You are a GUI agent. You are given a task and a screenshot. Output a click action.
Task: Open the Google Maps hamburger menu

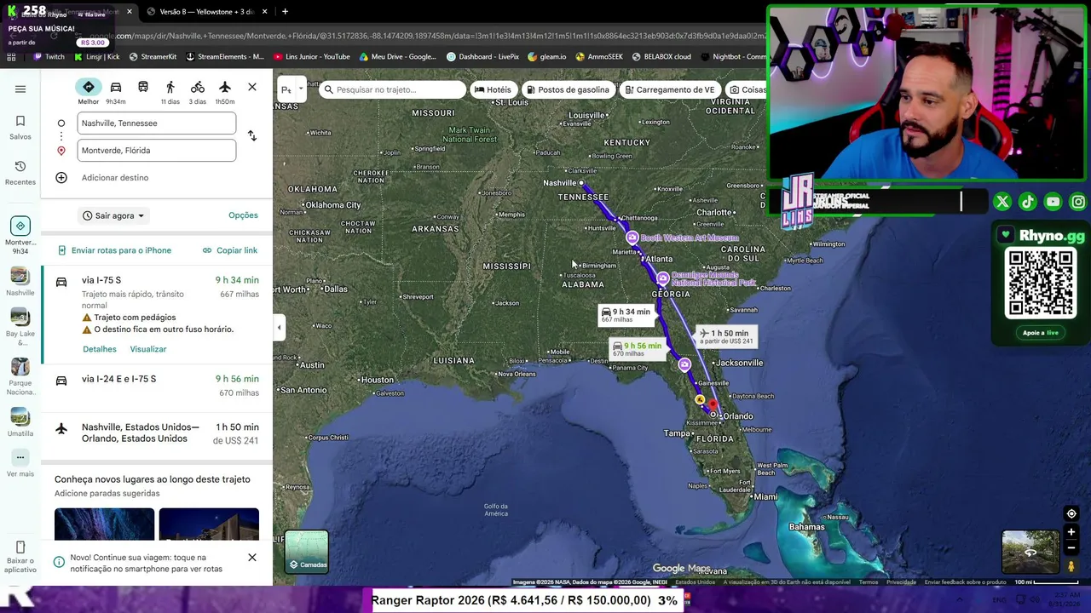tap(20, 89)
